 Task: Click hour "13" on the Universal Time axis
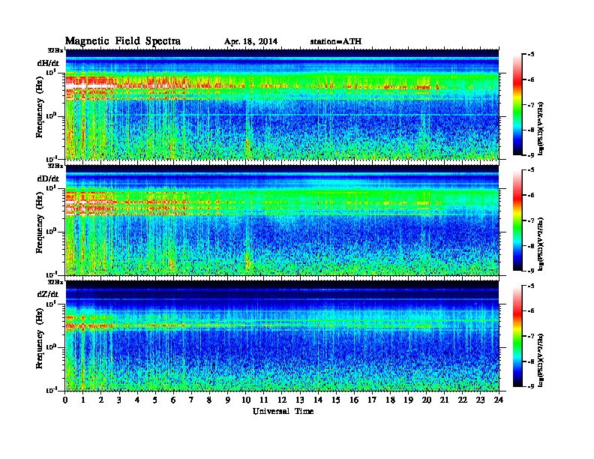[x=300, y=400]
